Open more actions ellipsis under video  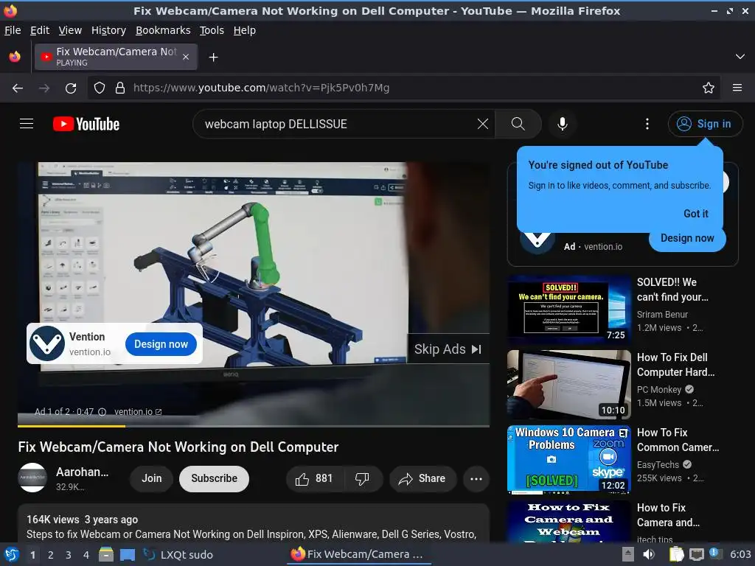(x=476, y=478)
